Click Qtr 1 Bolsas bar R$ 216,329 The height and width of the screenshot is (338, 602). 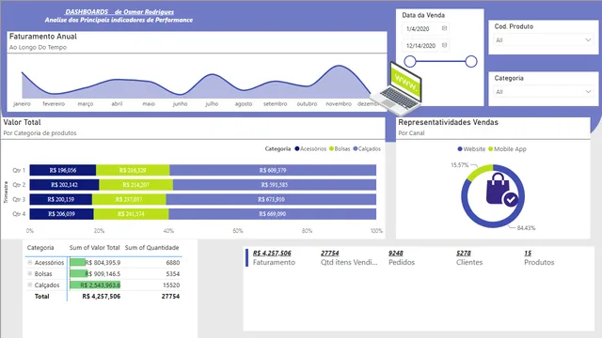click(133, 170)
